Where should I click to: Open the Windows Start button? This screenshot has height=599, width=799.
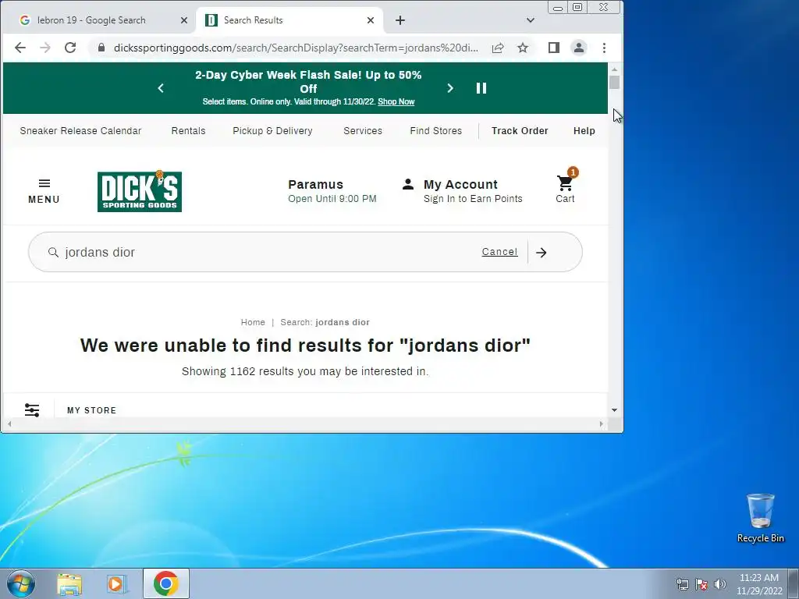tap(21, 583)
